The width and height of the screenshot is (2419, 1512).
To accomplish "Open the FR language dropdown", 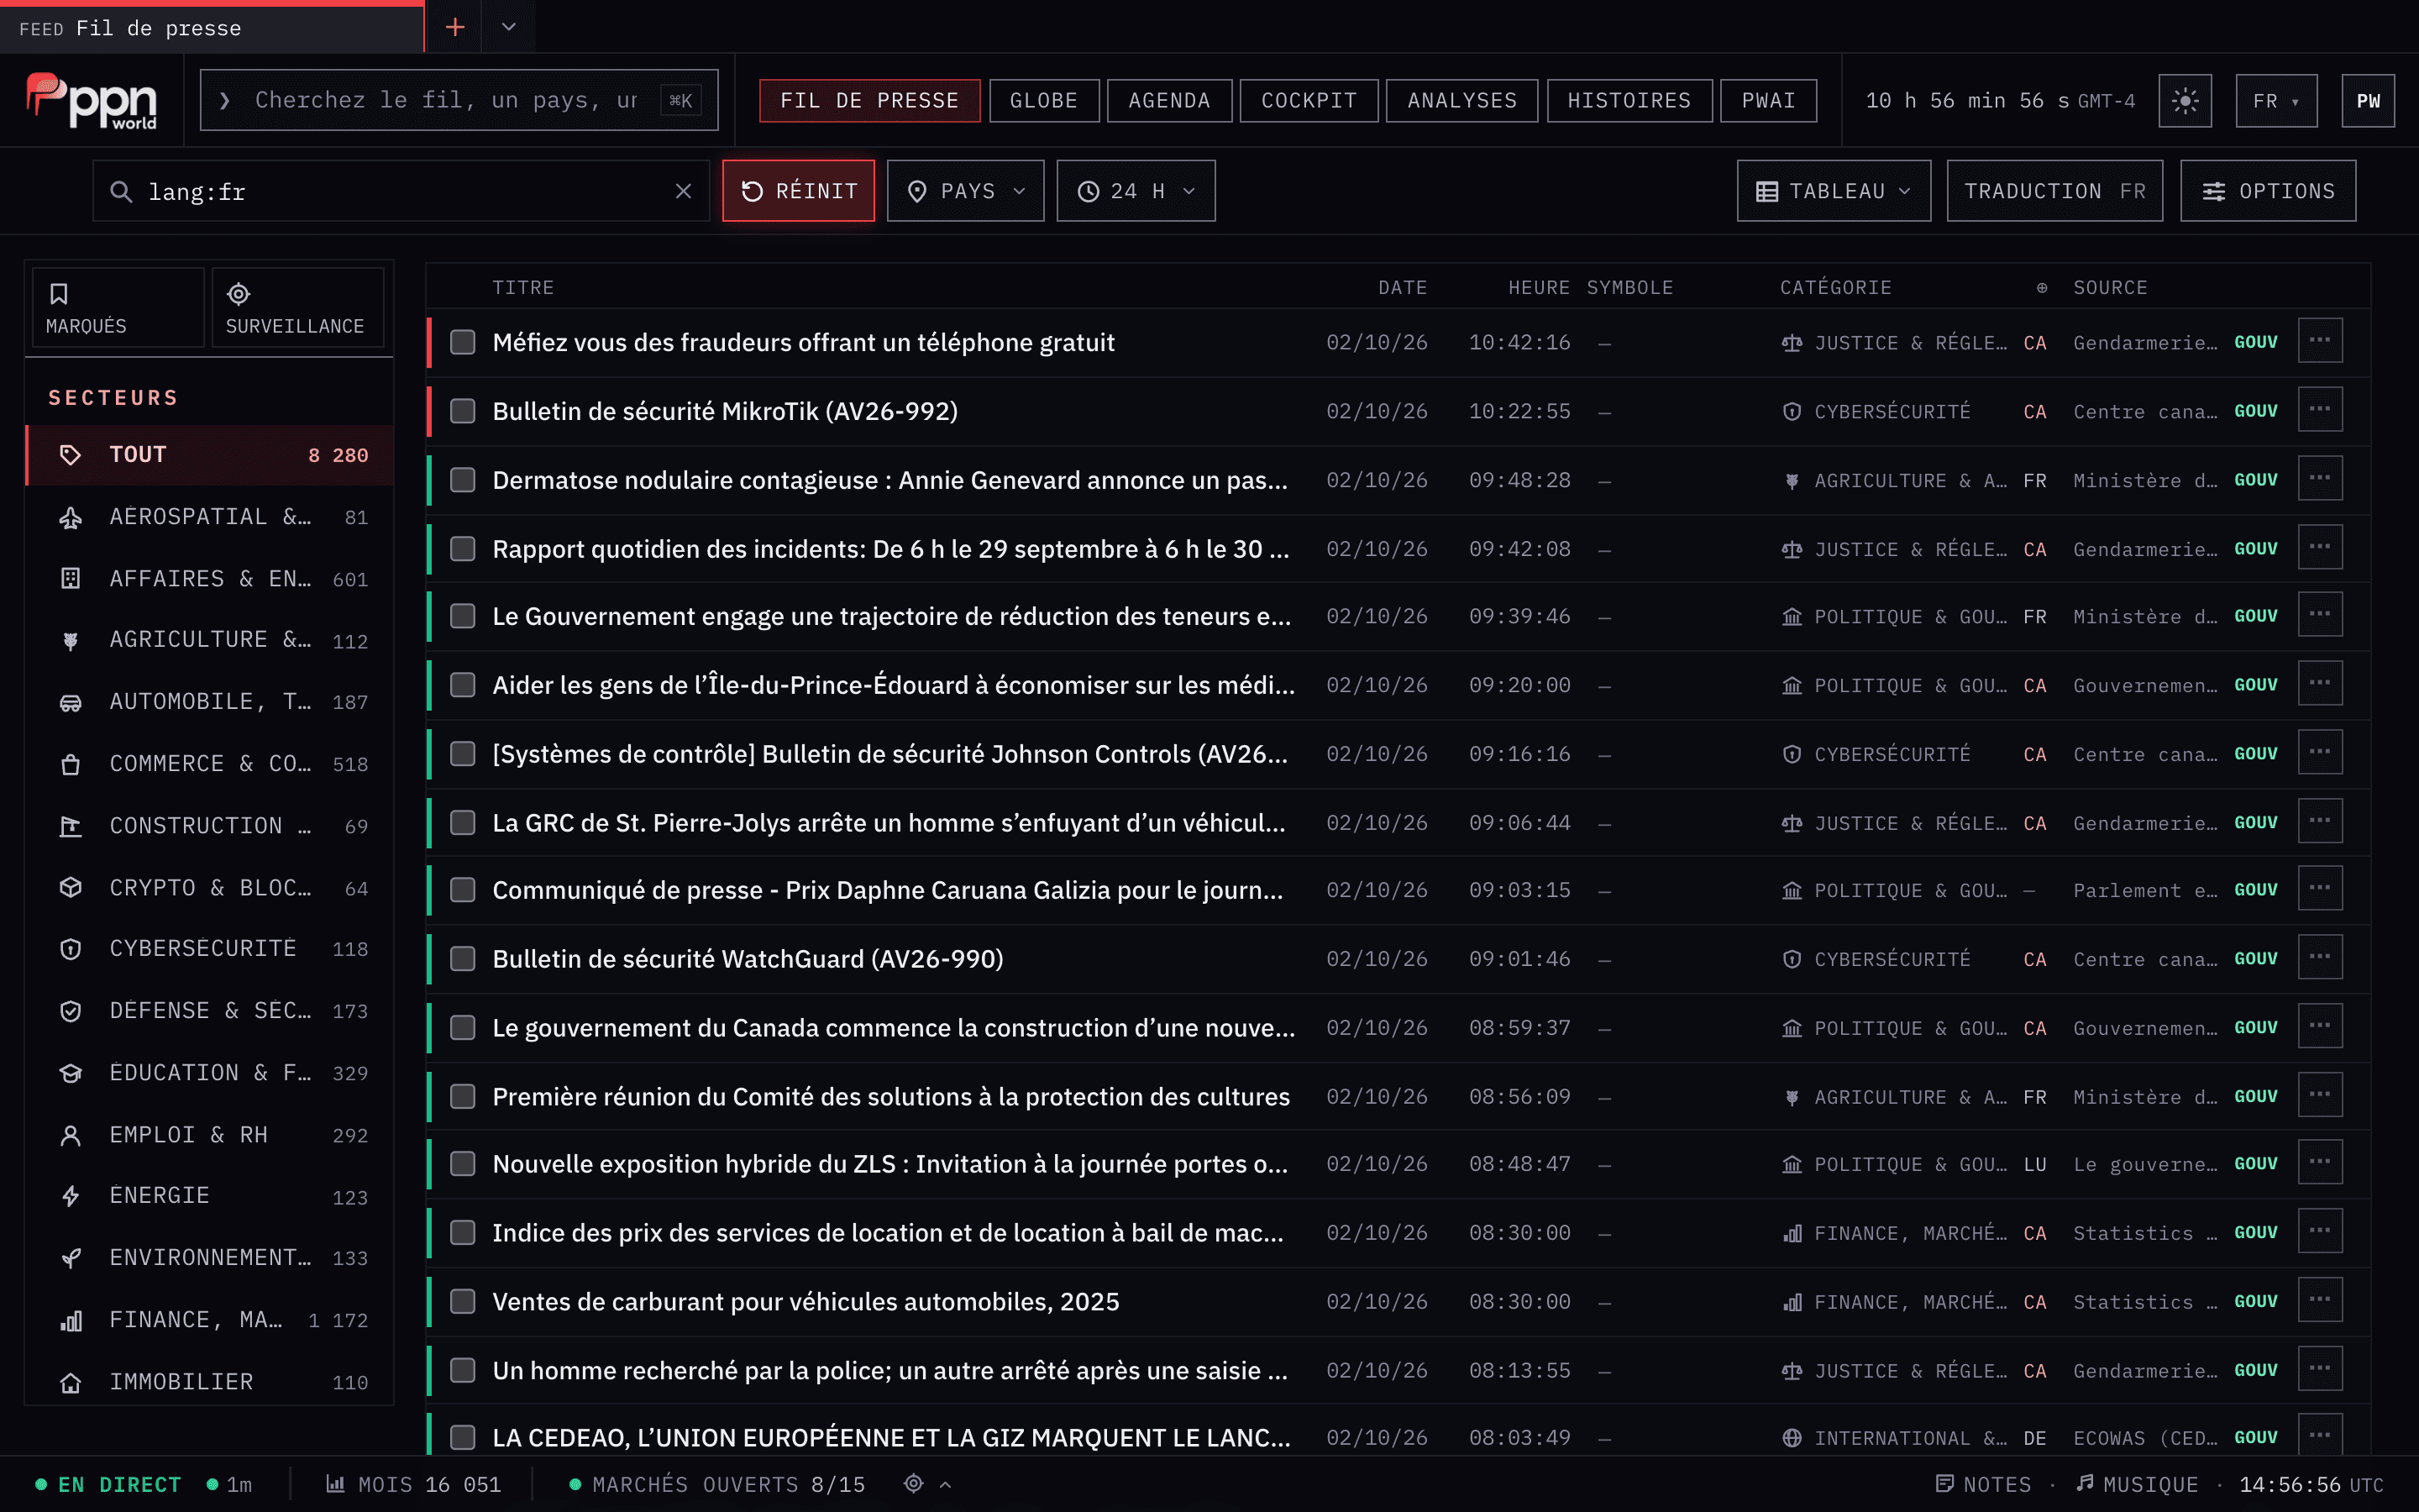I will [2276, 100].
